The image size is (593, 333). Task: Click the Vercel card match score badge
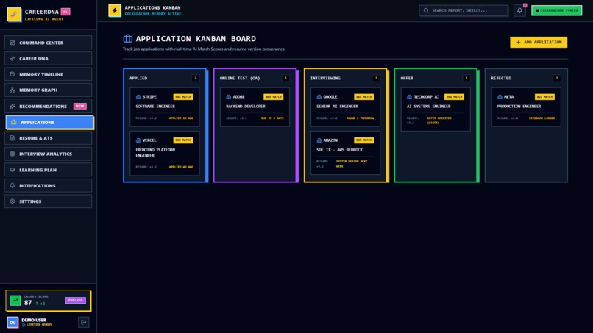pos(183,140)
